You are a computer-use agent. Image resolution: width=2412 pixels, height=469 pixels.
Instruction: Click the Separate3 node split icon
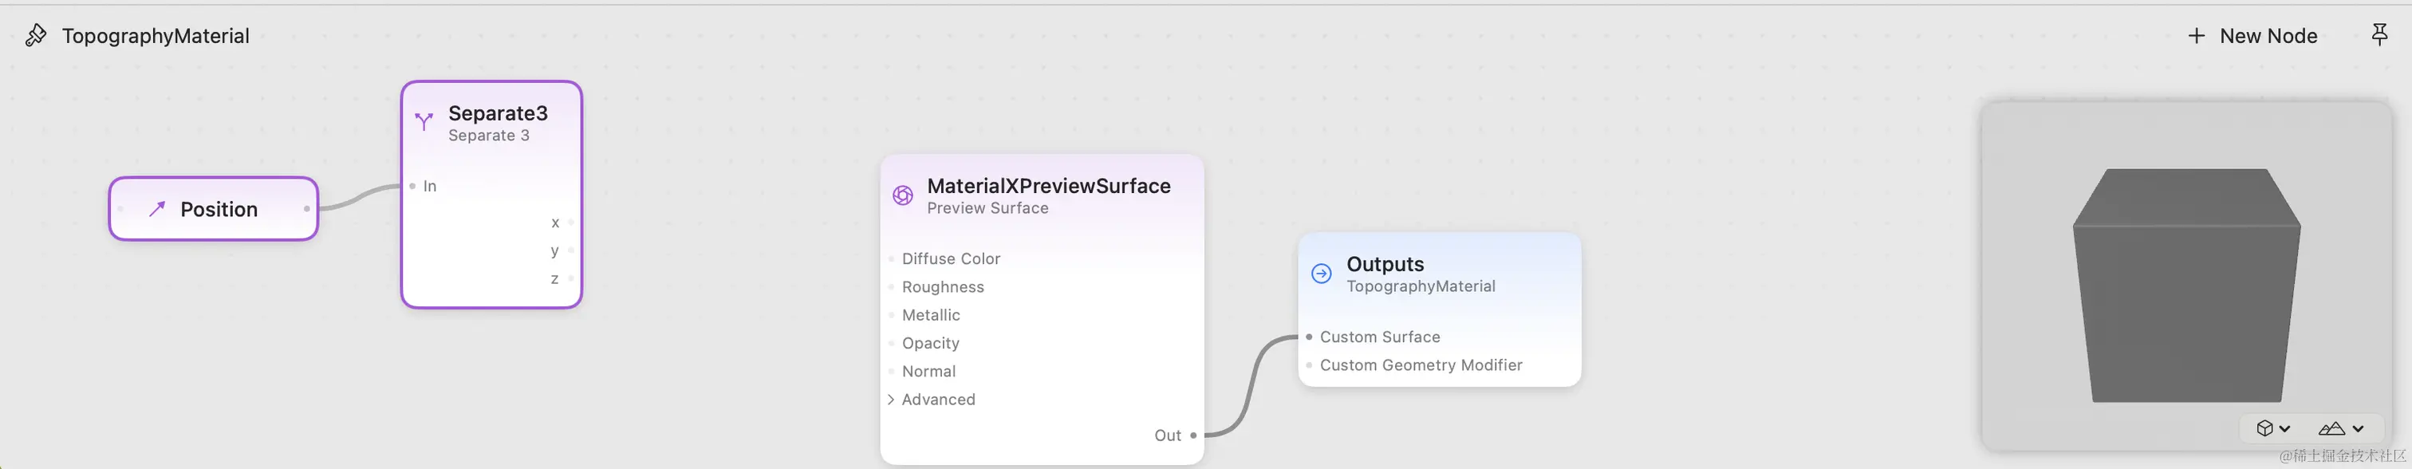(424, 122)
